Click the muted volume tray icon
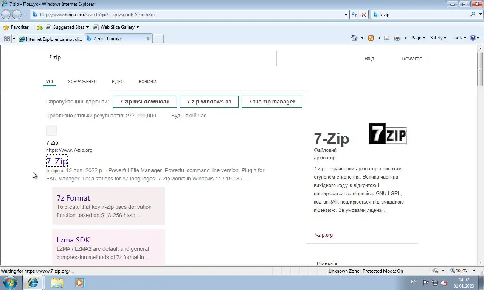The width and height of the screenshot is (484, 290). (x=444, y=282)
